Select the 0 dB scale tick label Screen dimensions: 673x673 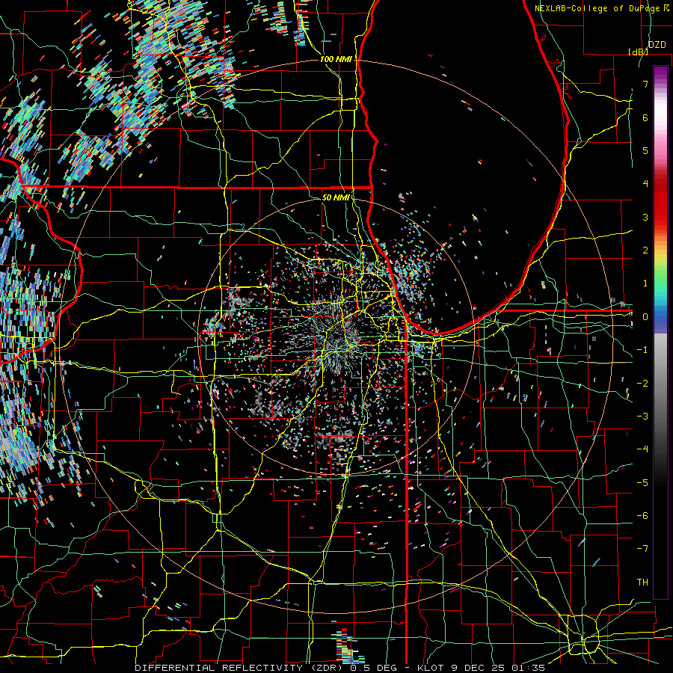pos(645,317)
